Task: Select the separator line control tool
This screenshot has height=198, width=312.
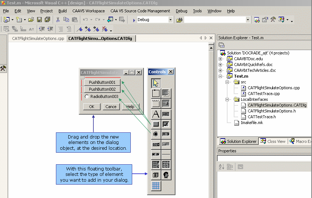Action: pyautogui.click(x=166, y=154)
